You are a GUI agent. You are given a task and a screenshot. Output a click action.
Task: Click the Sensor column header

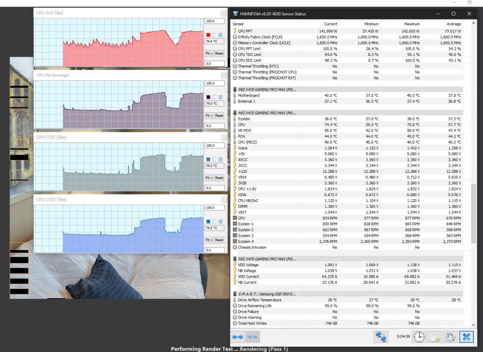point(264,24)
